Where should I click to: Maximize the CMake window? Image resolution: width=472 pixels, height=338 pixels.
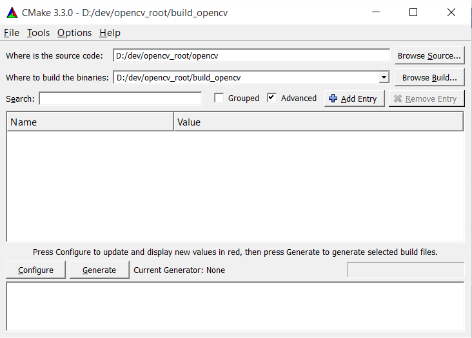[413, 12]
